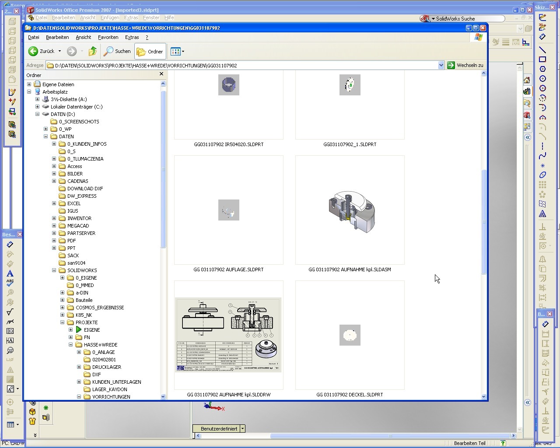Click the red plus pencil icon
Screen dimensions: 560x448
coord(12,102)
